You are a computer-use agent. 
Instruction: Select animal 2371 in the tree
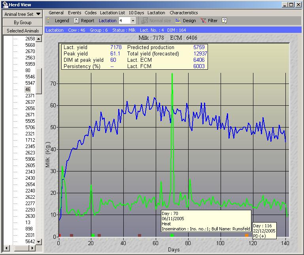pyautogui.click(x=30, y=96)
